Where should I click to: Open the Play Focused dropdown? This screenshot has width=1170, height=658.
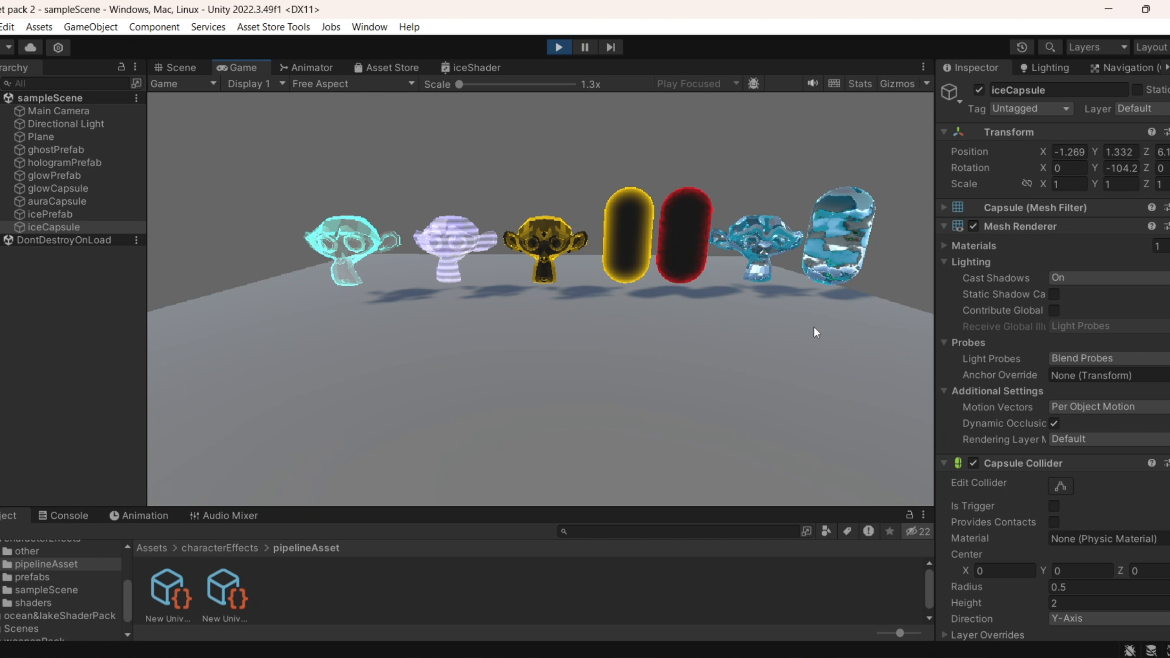pos(697,84)
